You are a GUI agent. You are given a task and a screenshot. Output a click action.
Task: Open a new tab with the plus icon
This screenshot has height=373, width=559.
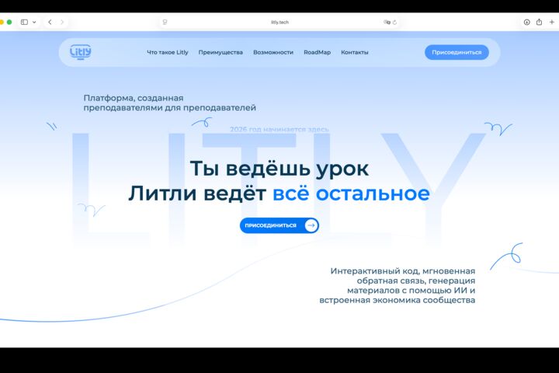pos(551,22)
